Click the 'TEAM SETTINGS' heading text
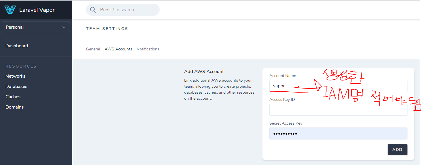The width and height of the screenshot is (421, 165). click(107, 29)
